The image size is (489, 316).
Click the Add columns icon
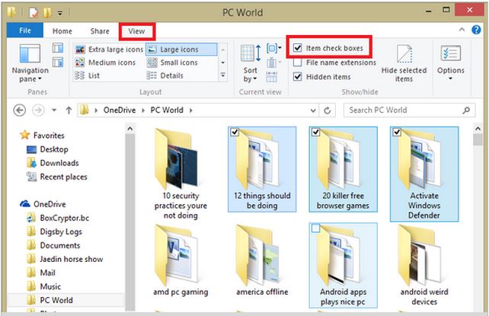[x=273, y=62]
